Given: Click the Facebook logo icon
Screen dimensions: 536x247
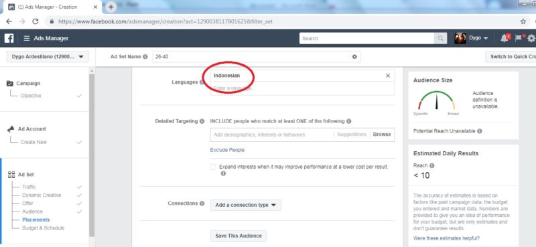Looking at the screenshot, I should pyautogui.click(x=9, y=38).
